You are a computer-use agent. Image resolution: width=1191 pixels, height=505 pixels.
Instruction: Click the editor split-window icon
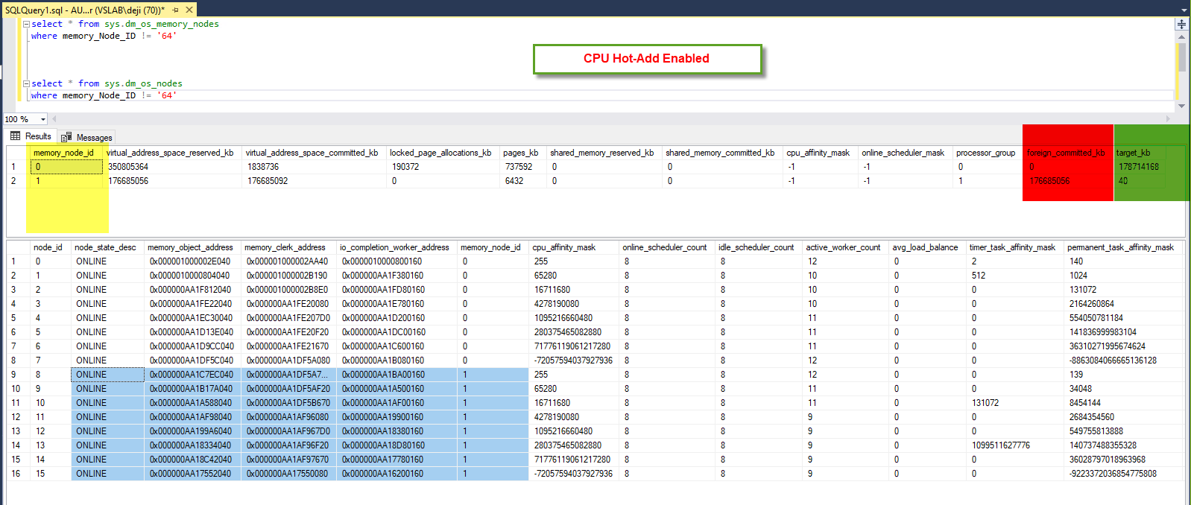pos(1181,24)
